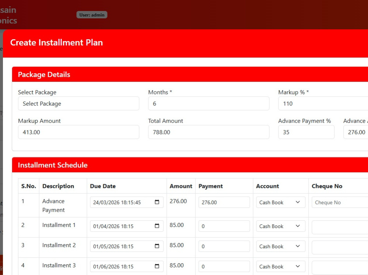Open calendar picker for Installment 1 due date
368x275 pixels.
157,226
